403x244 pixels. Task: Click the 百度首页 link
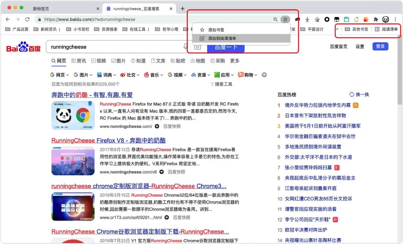point(338,47)
